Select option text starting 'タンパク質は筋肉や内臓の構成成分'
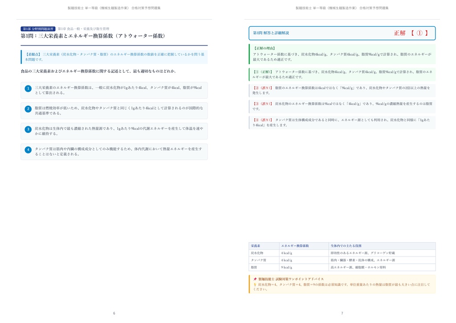The width and height of the screenshot is (456, 323). [118, 151]
